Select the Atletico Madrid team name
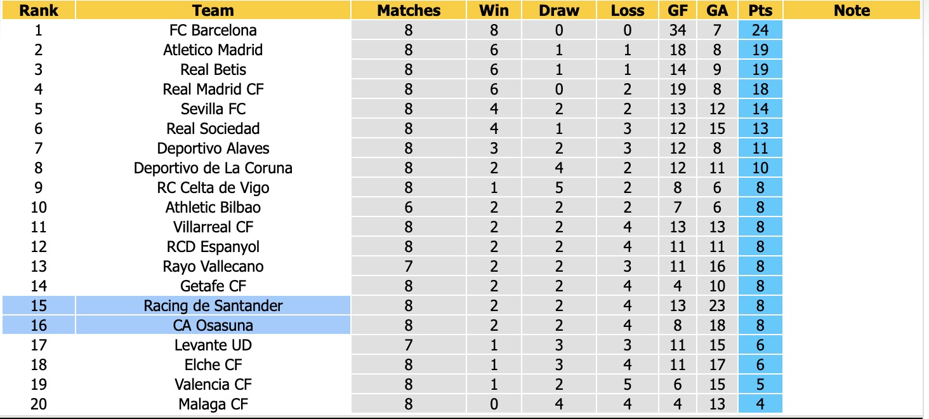This screenshot has width=929, height=419. coord(213,50)
